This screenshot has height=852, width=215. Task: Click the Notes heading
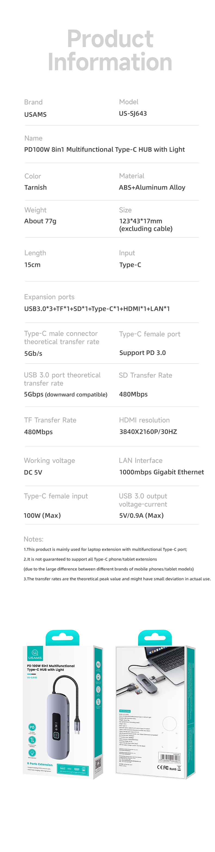click(34, 539)
